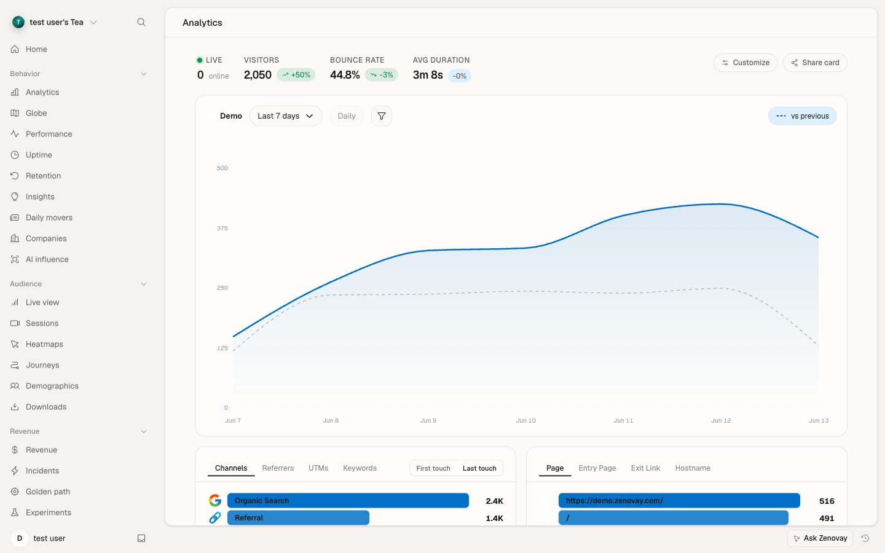Viewport: 885px width, 553px height.
Task: Select Last touch attribution
Action: (x=479, y=468)
